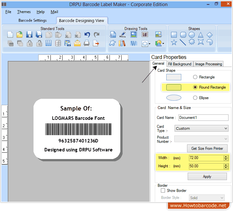The image size is (233, 211).
Task: Expand the Border Style dropdown
Action: 207,198
